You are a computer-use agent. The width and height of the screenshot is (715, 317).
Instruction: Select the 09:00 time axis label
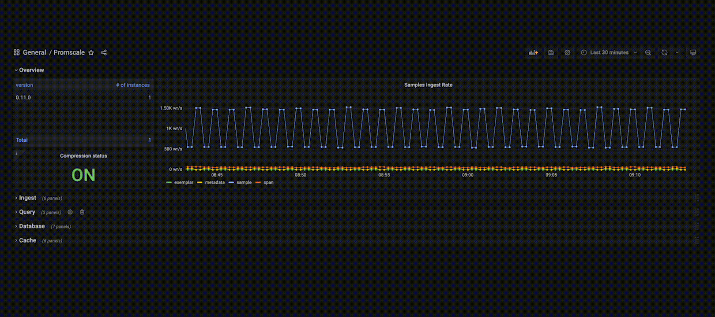[x=468, y=175]
